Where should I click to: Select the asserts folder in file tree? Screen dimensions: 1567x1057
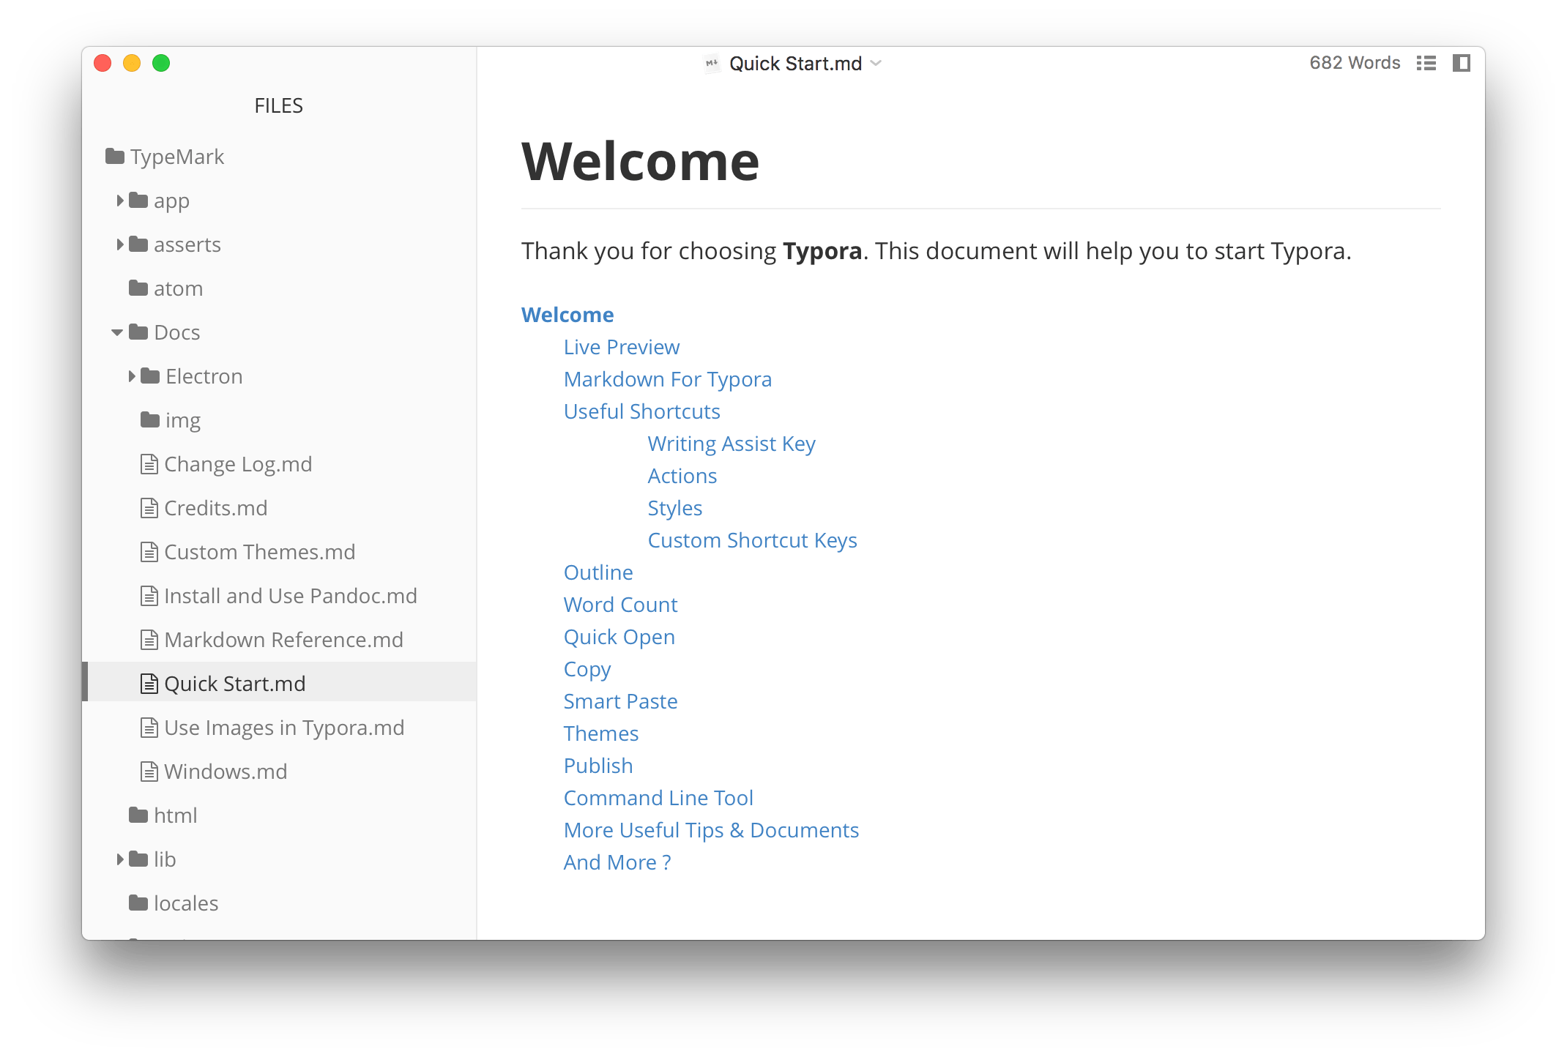coord(187,244)
